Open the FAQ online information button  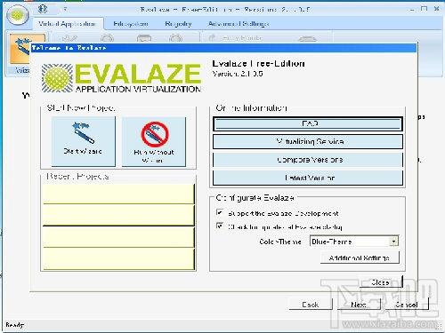pos(308,123)
